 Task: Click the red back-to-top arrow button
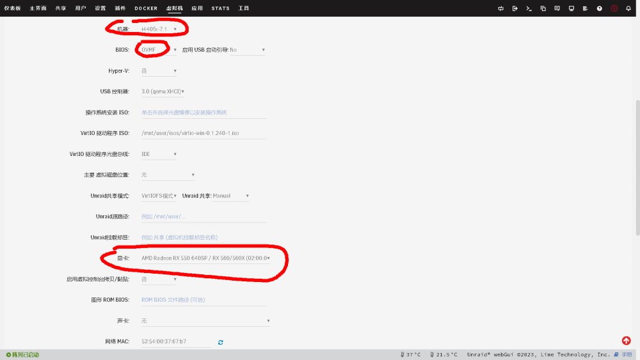tap(626, 340)
